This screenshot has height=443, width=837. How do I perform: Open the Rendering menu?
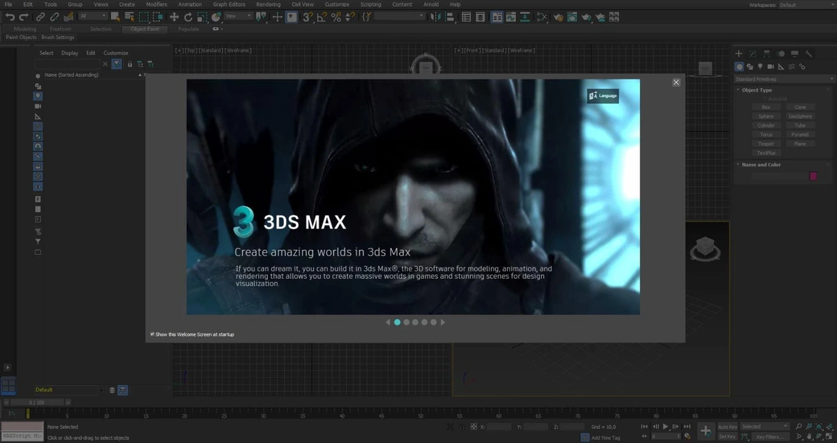[x=268, y=4]
